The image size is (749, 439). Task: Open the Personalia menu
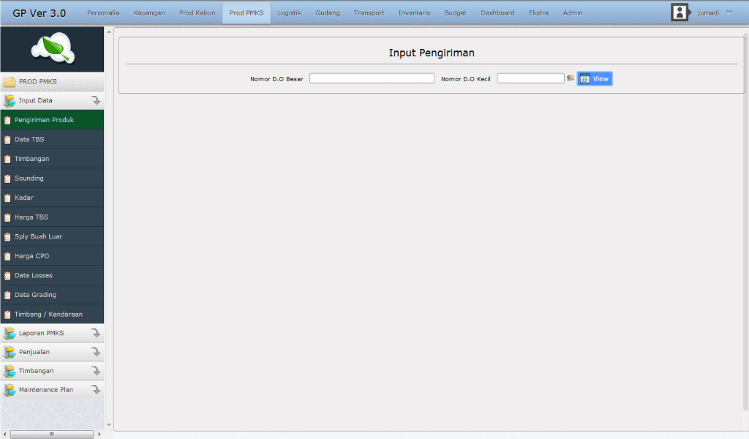[x=102, y=13]
